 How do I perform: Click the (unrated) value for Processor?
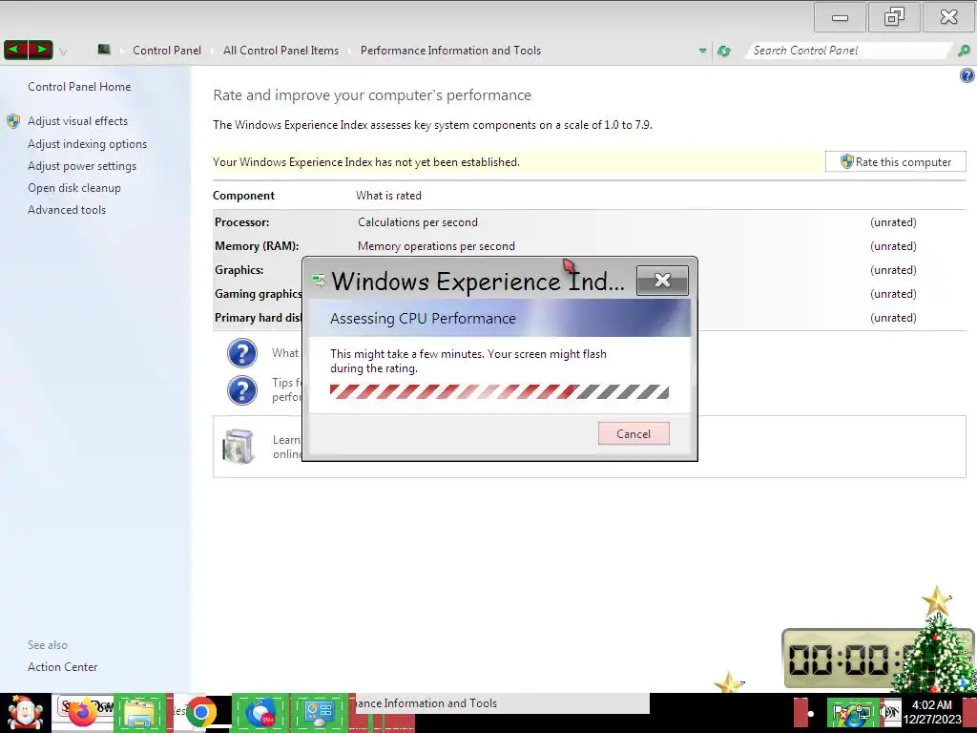[x=893, y=222]
